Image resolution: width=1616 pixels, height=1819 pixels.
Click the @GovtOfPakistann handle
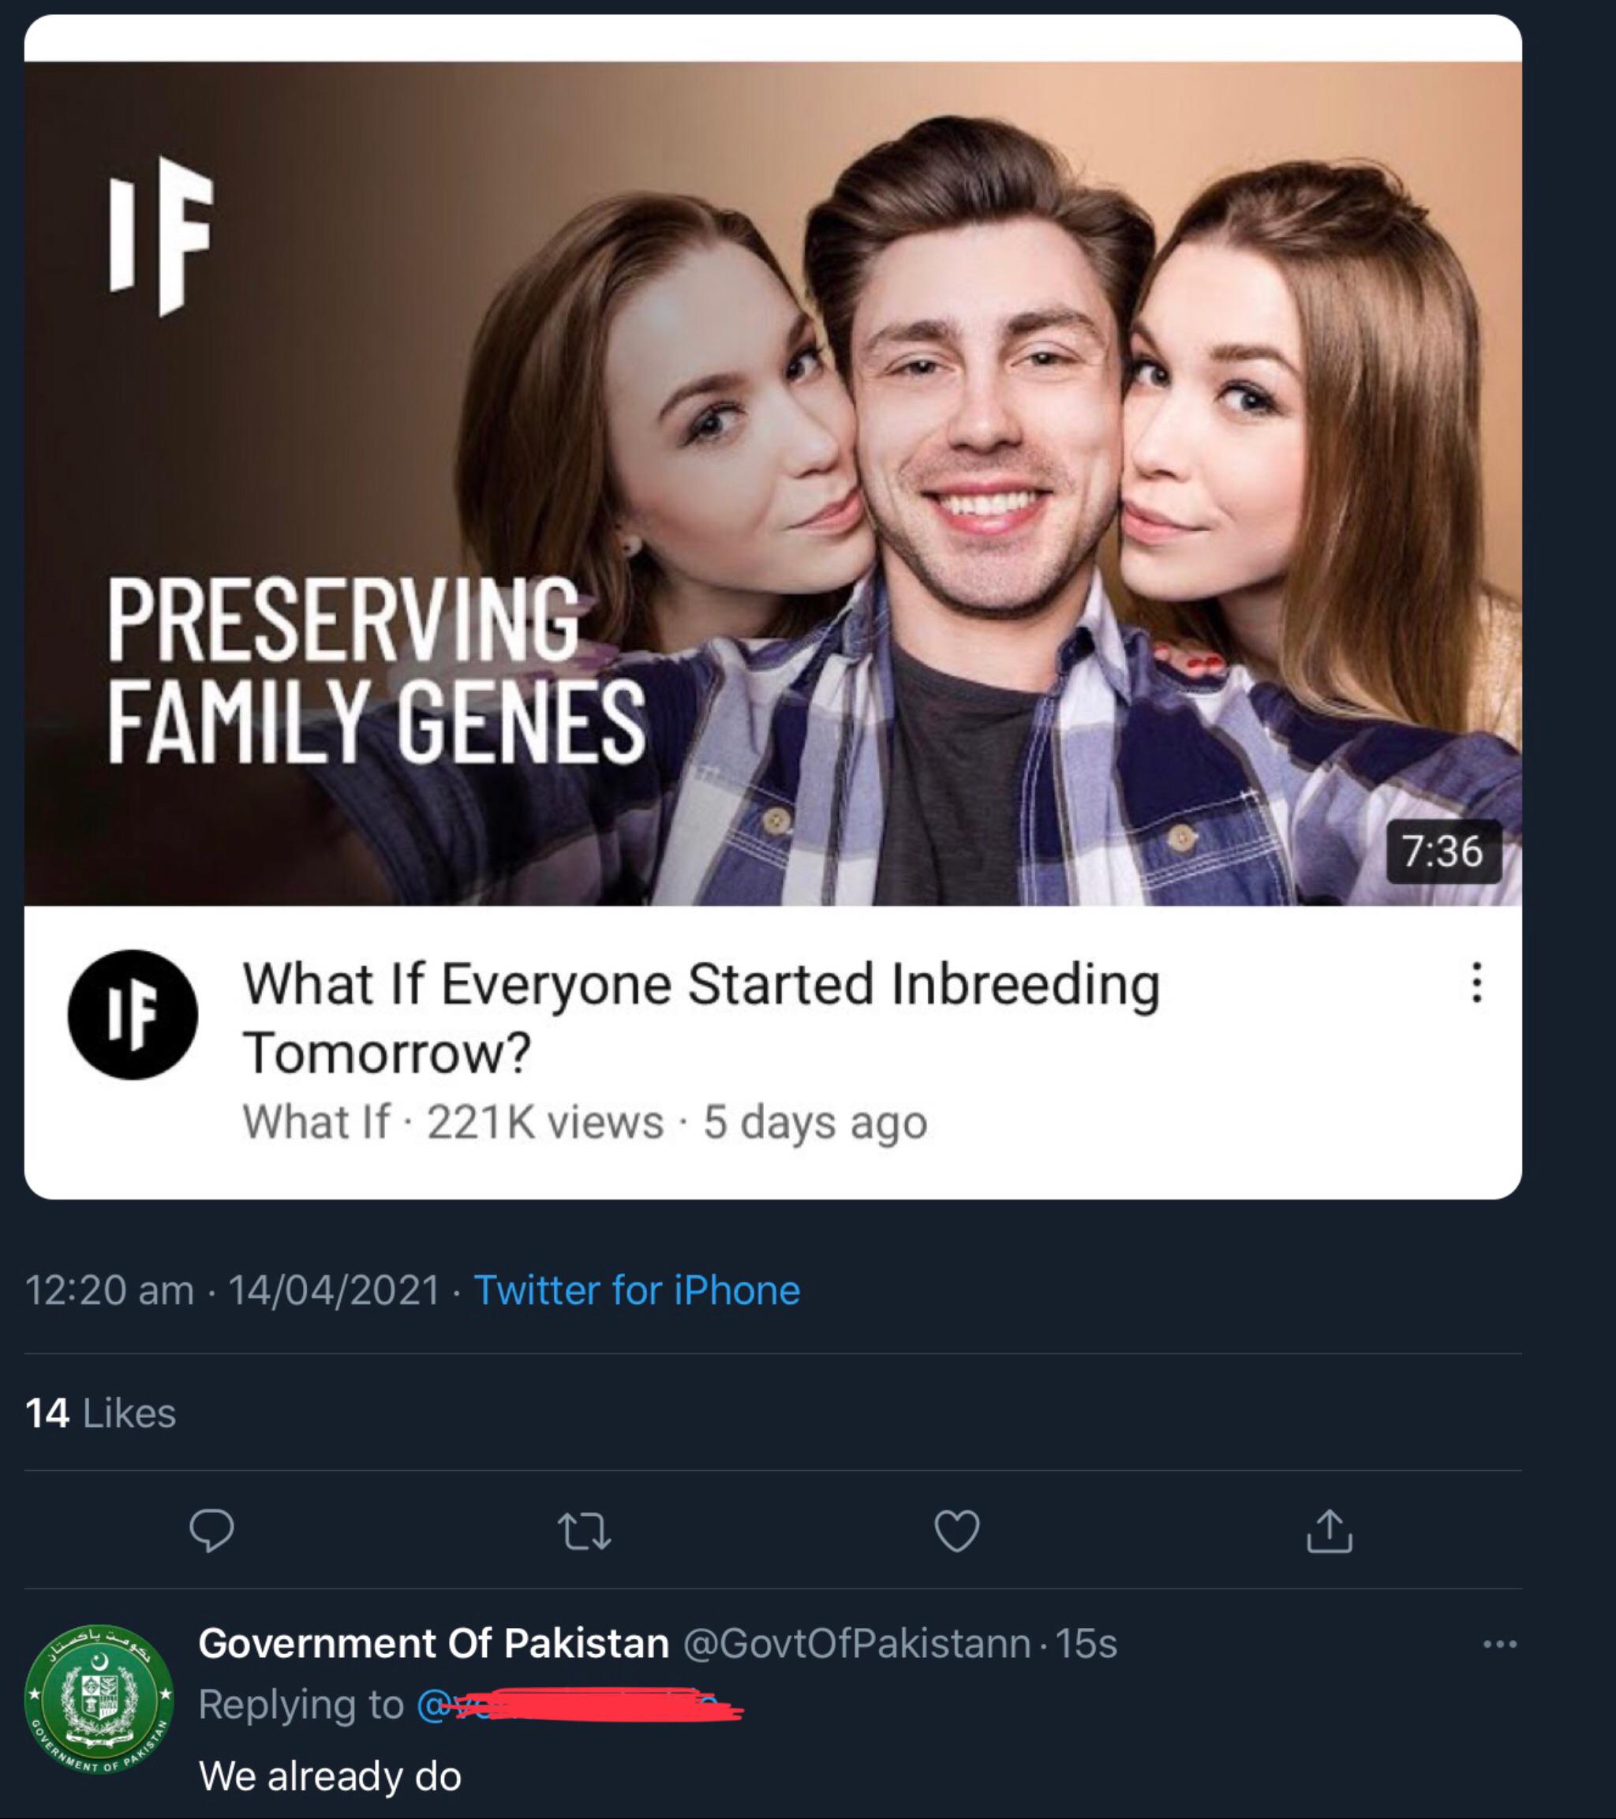856,1644
